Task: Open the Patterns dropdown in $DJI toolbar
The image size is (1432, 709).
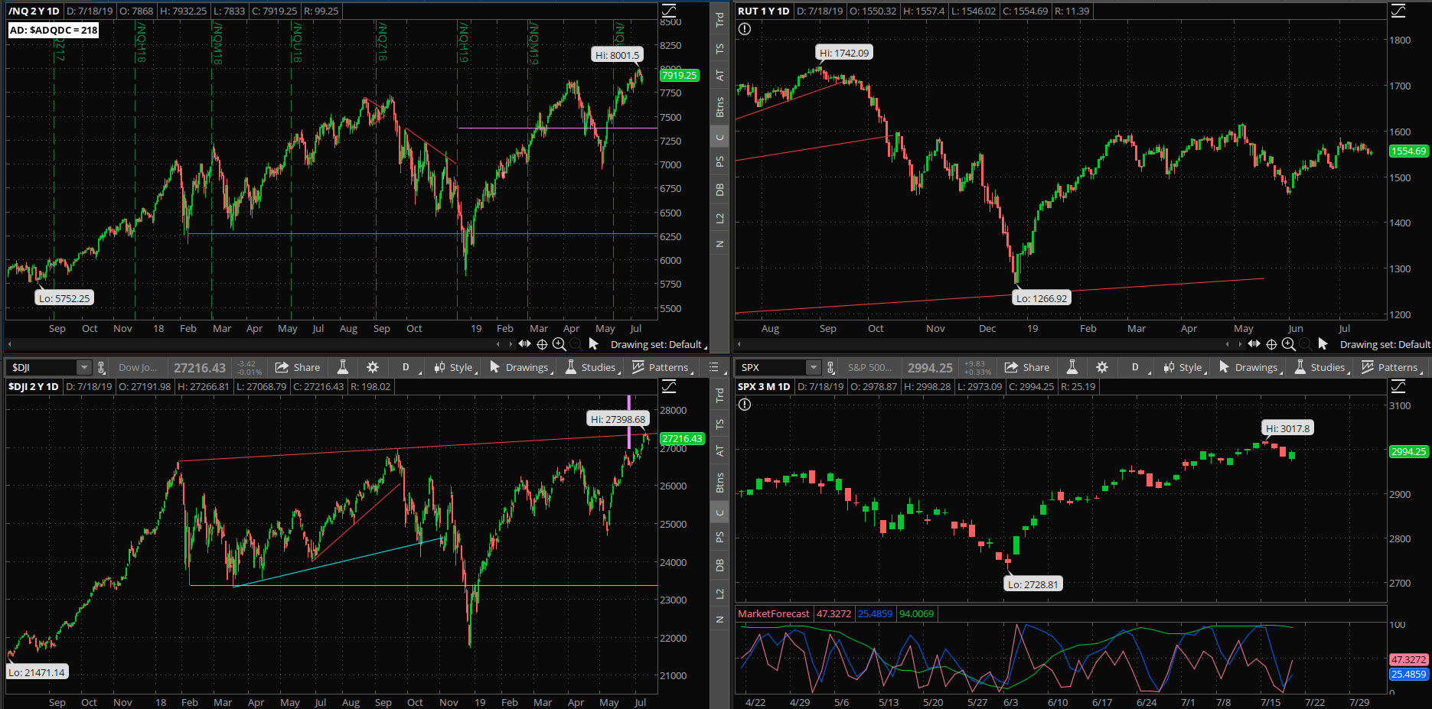Action: (x=663, y=367)
